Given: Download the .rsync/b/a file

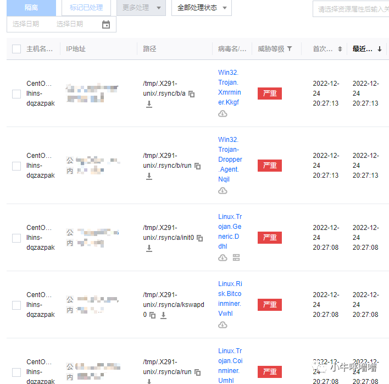Looking at the screenshot, I should pos(149,104).
